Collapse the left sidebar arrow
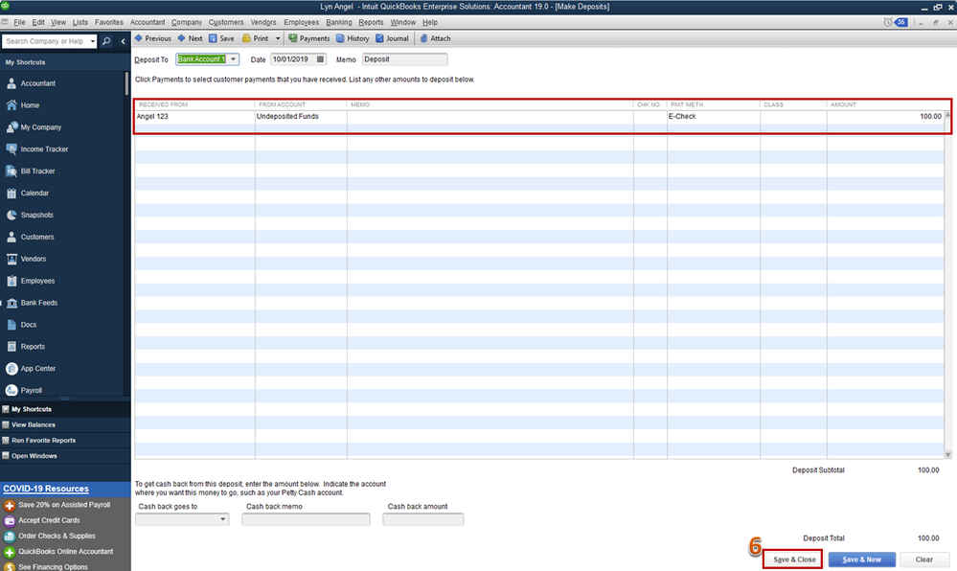 pyautogui.click(x=123, y=41)
